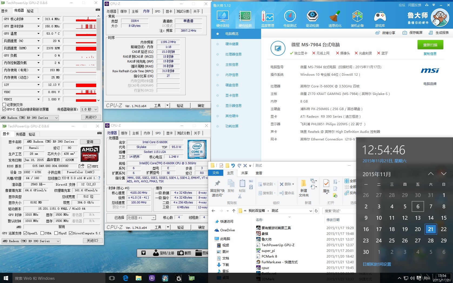This screenshot has width=453, height=283.
Task: Click 验证 button in lower CPU-Z window
Action: (181, 227)
